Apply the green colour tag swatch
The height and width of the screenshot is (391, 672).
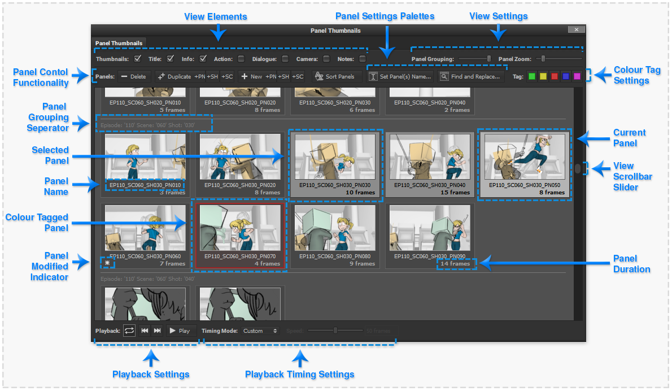(x=531, y=76)
